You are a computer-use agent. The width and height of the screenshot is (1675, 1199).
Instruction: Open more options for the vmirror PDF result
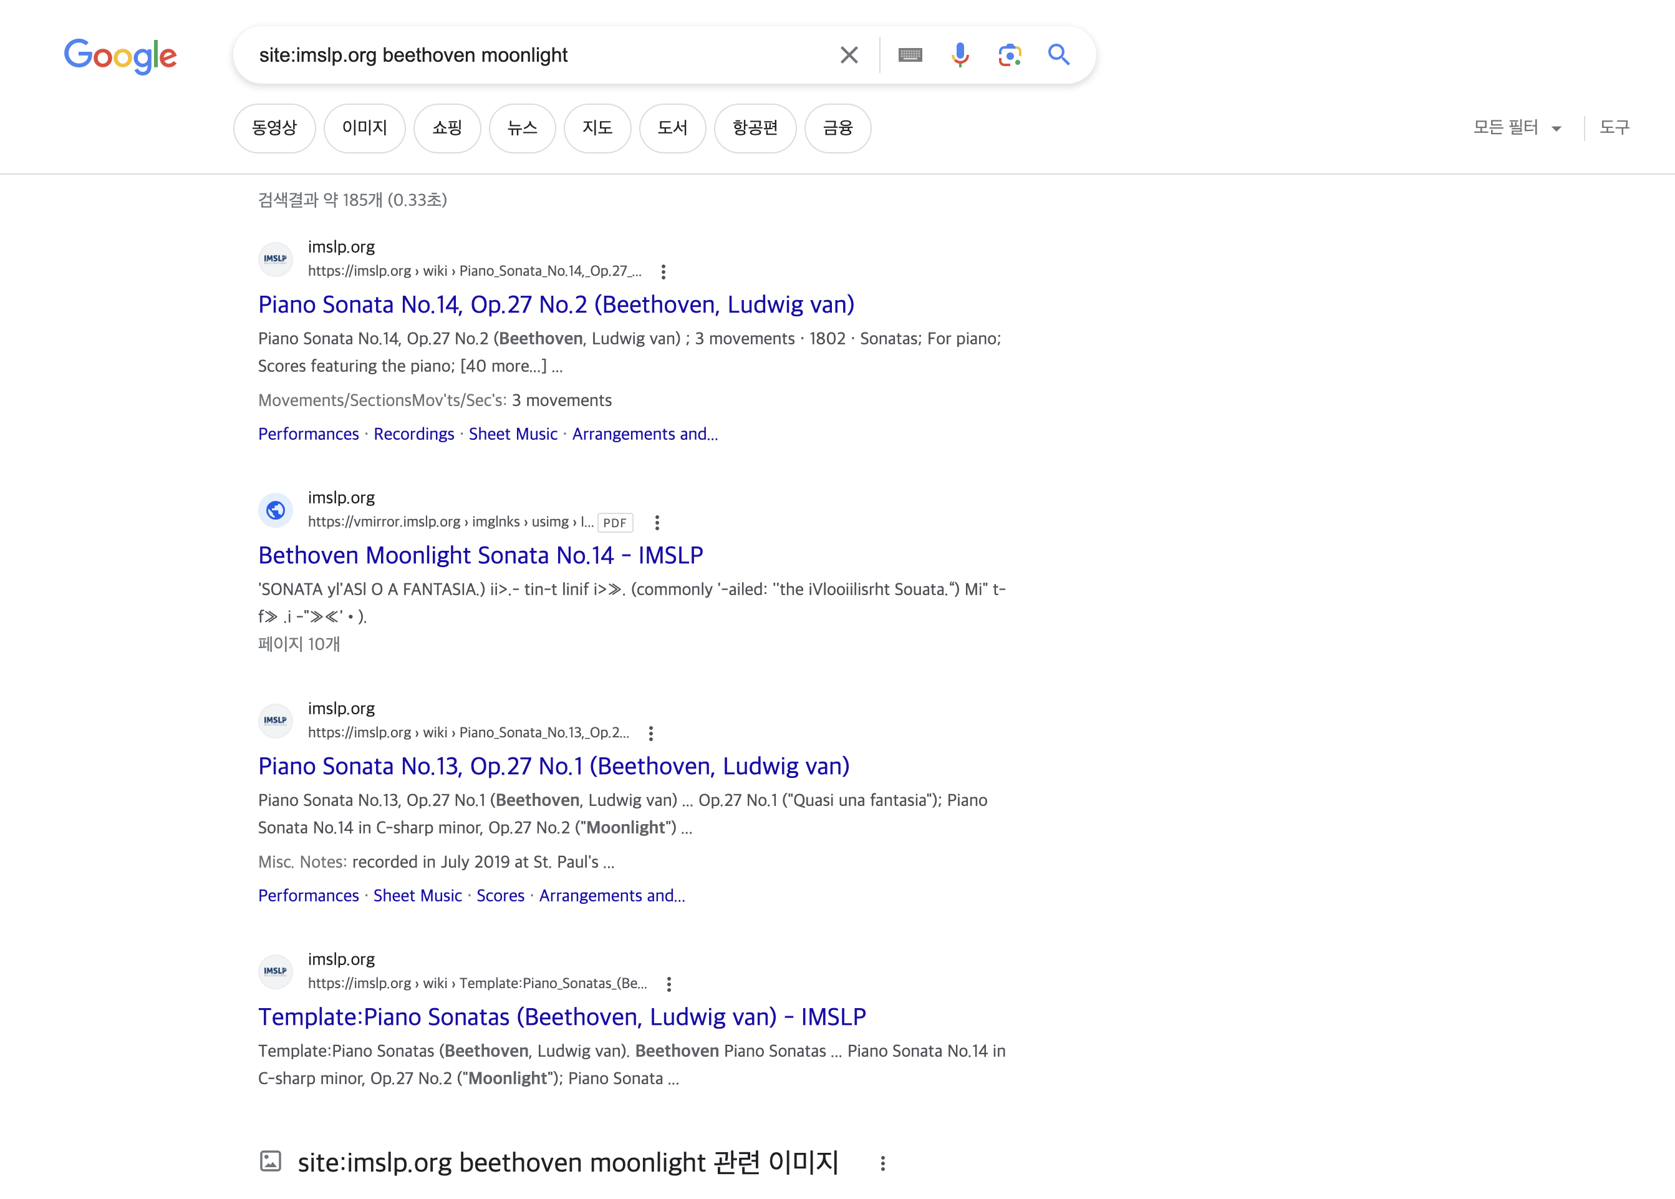(x=657, y=523)
